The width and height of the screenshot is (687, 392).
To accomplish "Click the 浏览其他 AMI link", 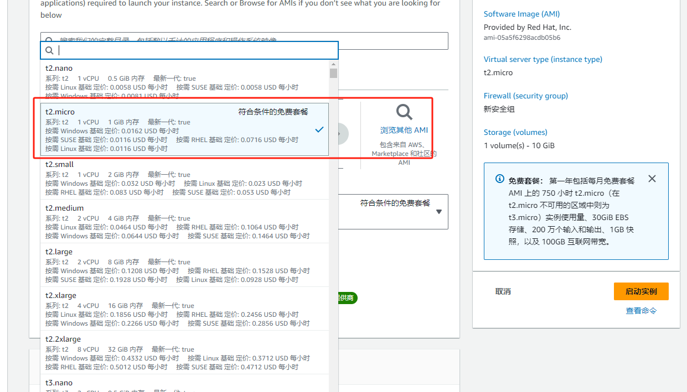I will pos(404,130).
